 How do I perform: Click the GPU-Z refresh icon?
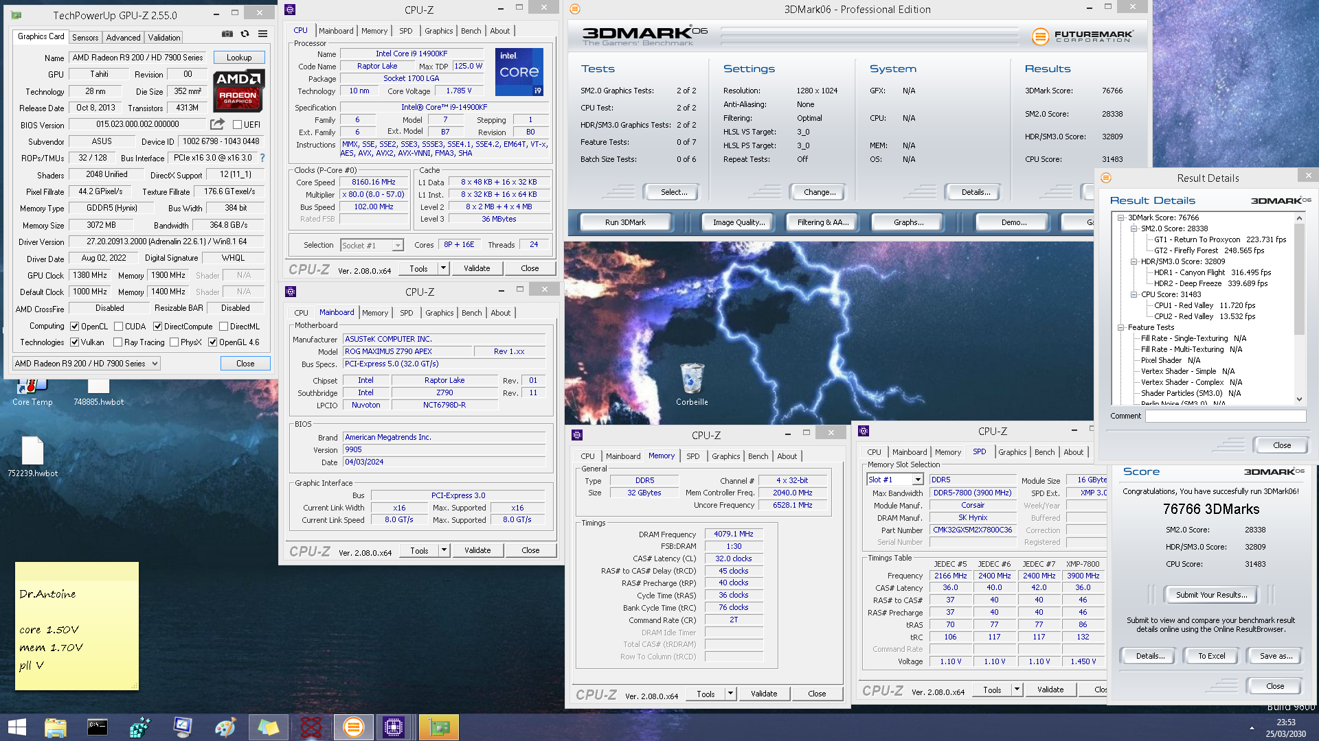245,34
